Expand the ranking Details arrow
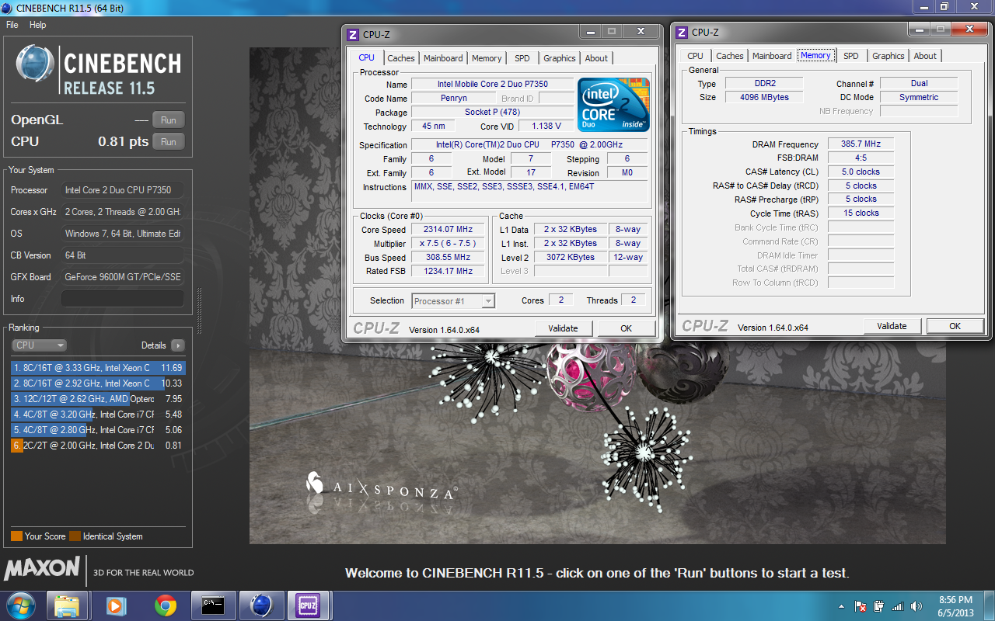Viewport: 995px width, 621px height. coord(177,345)
